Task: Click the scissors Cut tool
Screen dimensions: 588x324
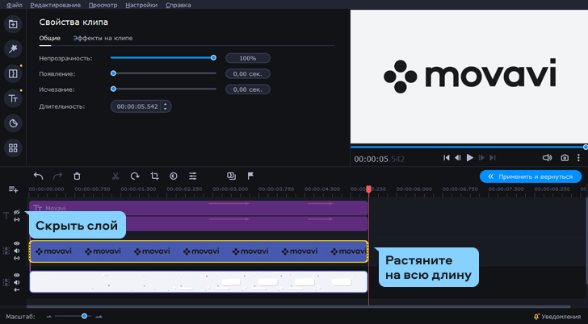Action: point(115,176)
